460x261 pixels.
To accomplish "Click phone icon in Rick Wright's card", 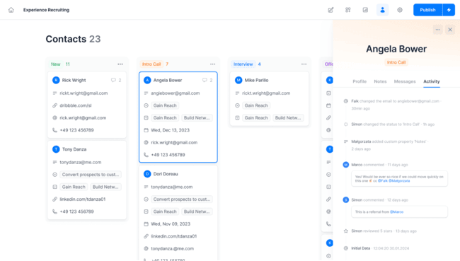I will (55, 130).
